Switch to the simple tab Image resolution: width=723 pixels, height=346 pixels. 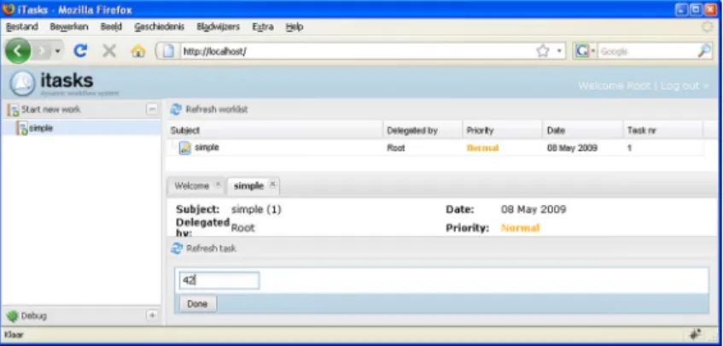(248, 186)
